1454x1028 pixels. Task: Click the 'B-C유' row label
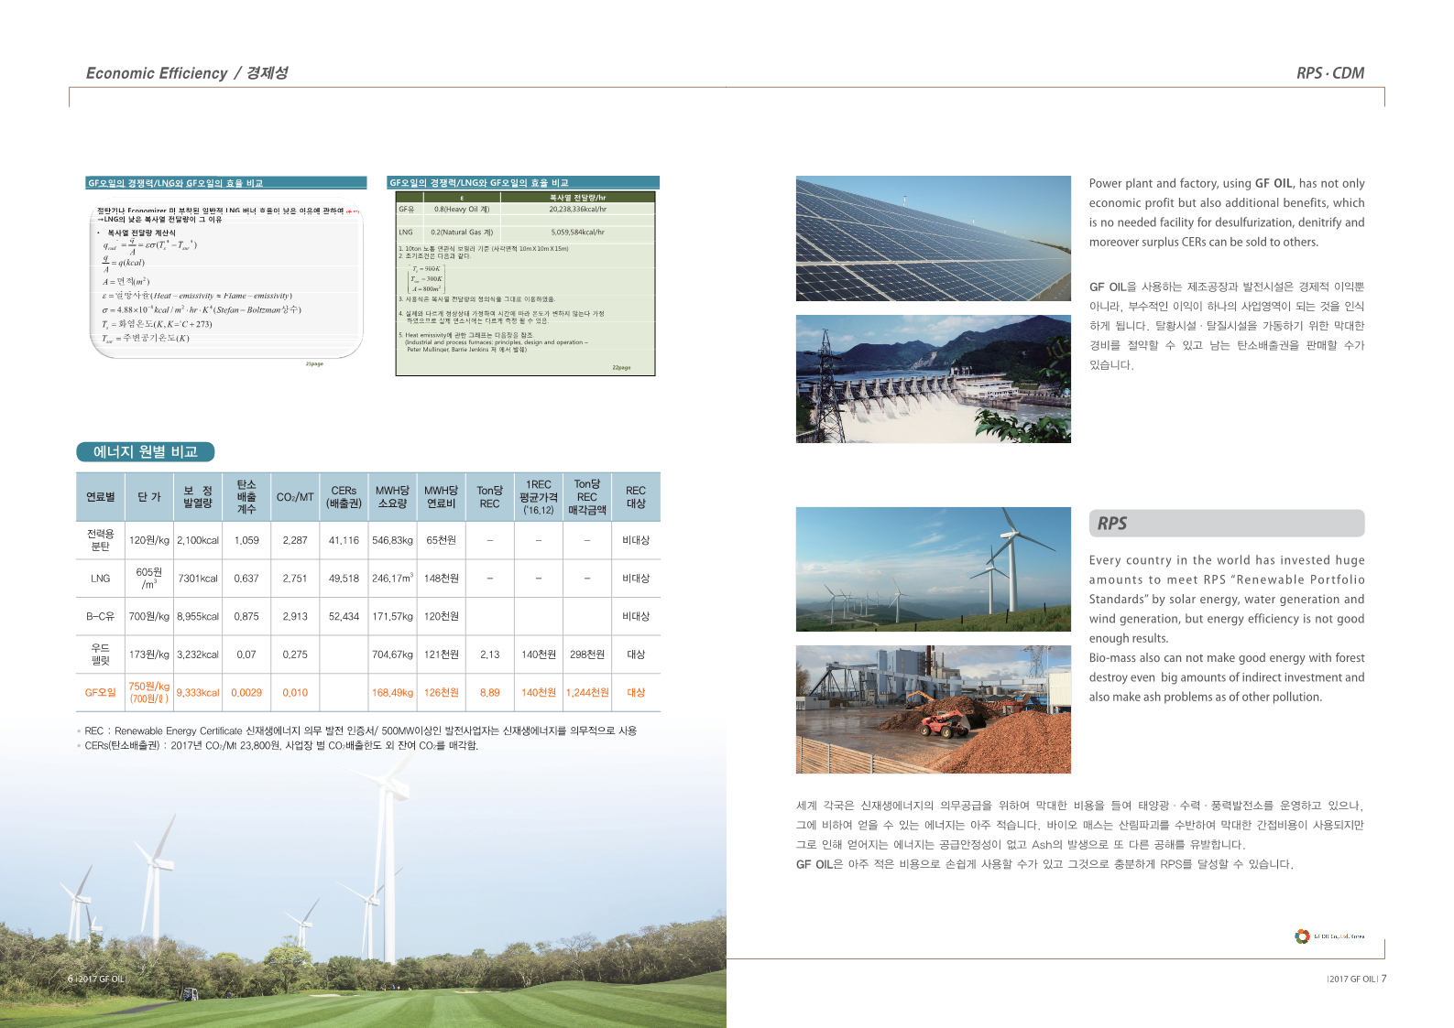[101, 617]
